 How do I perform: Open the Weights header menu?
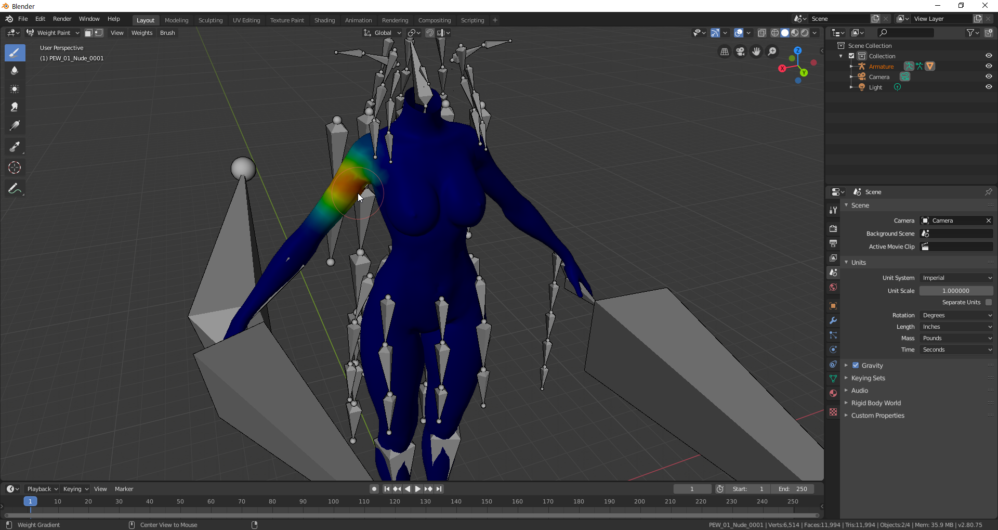(142, 33)
